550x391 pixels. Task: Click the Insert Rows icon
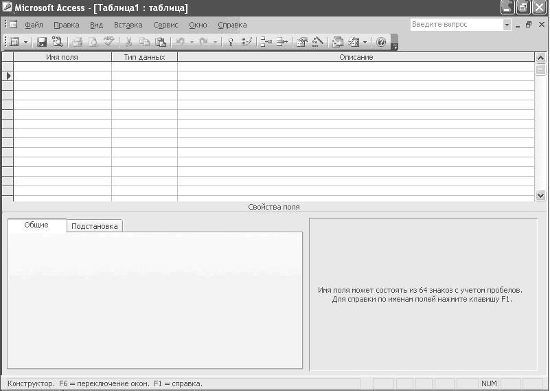[266, 42]
